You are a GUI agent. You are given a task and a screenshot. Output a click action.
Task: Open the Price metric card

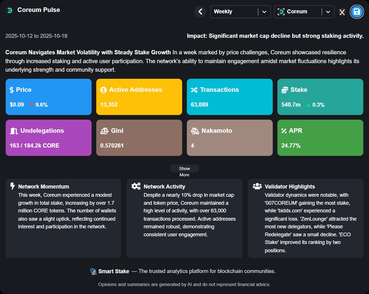[49, 97]
